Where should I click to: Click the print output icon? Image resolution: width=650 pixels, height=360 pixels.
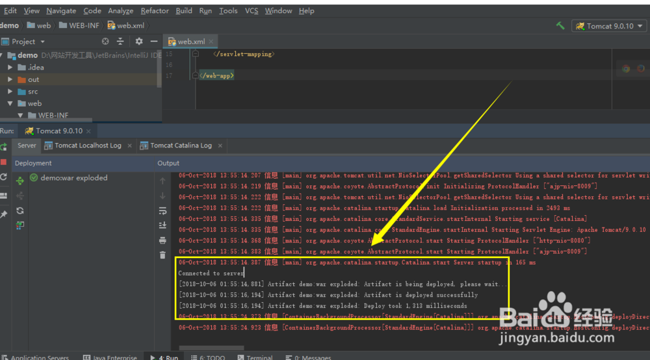coord(162,240)
